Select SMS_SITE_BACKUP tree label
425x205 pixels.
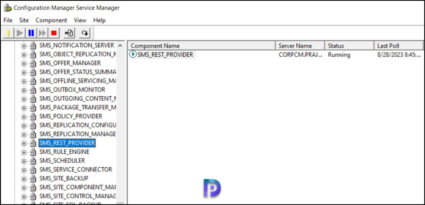(64, 178)
